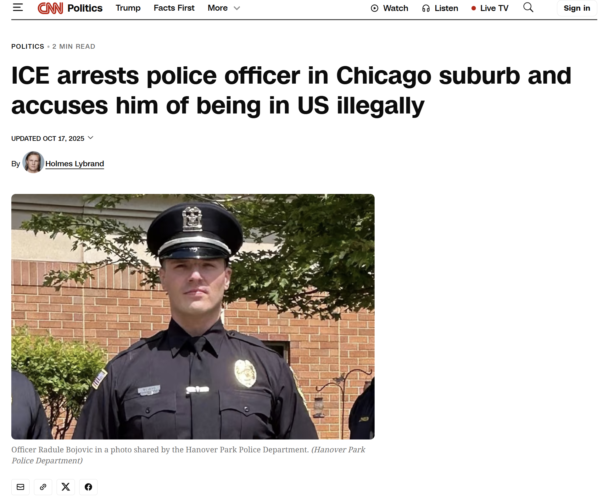Click the Watch play icon
The height and width of the screenshot is (497, 602).
tap(374, 8)
